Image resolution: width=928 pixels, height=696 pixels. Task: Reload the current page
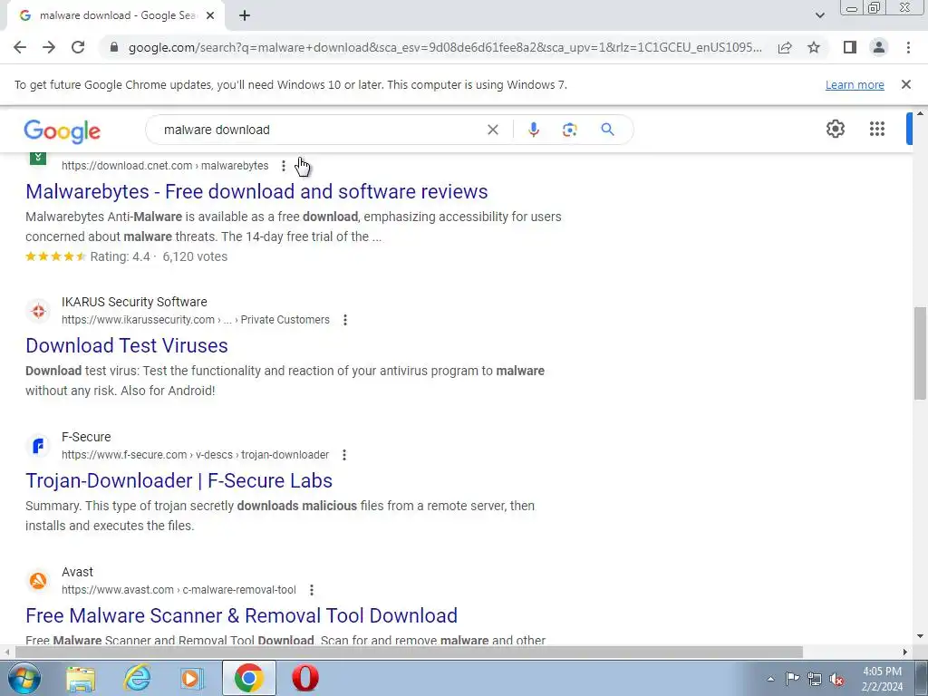78,47
